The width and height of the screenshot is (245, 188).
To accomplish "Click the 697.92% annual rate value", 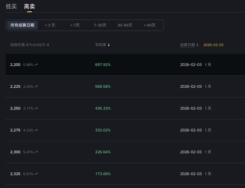I will (x=103, y=65).
